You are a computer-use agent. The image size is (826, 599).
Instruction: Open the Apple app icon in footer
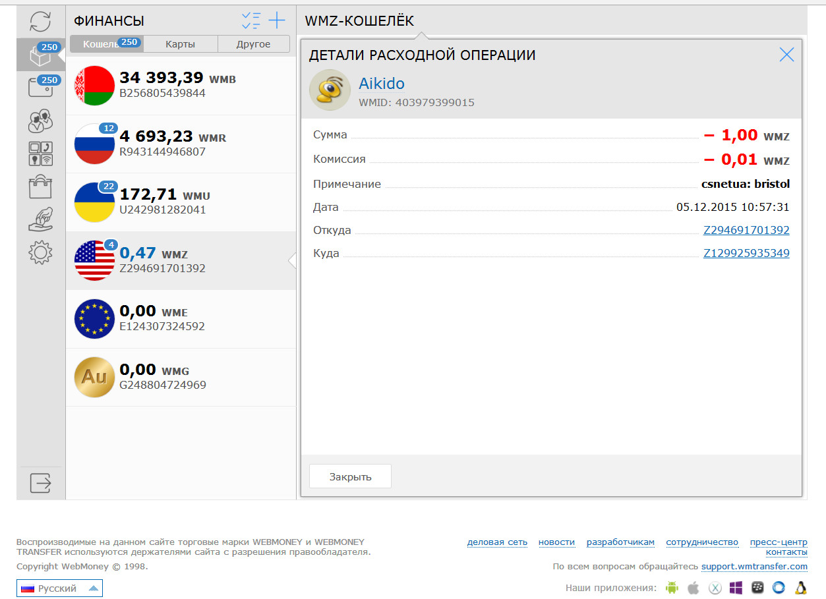click(693, 587)
